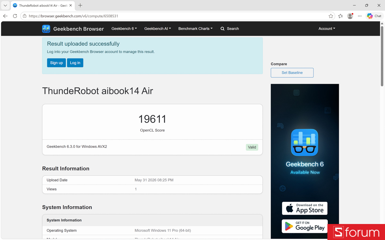
Task: Click 'Geekbench 6.3.0 for Windows AVX2' text
Action: coord(77,147)
